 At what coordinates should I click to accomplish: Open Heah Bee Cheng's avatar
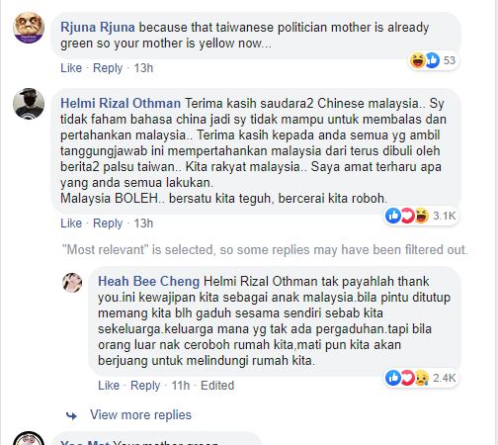(x=72, y=283)
